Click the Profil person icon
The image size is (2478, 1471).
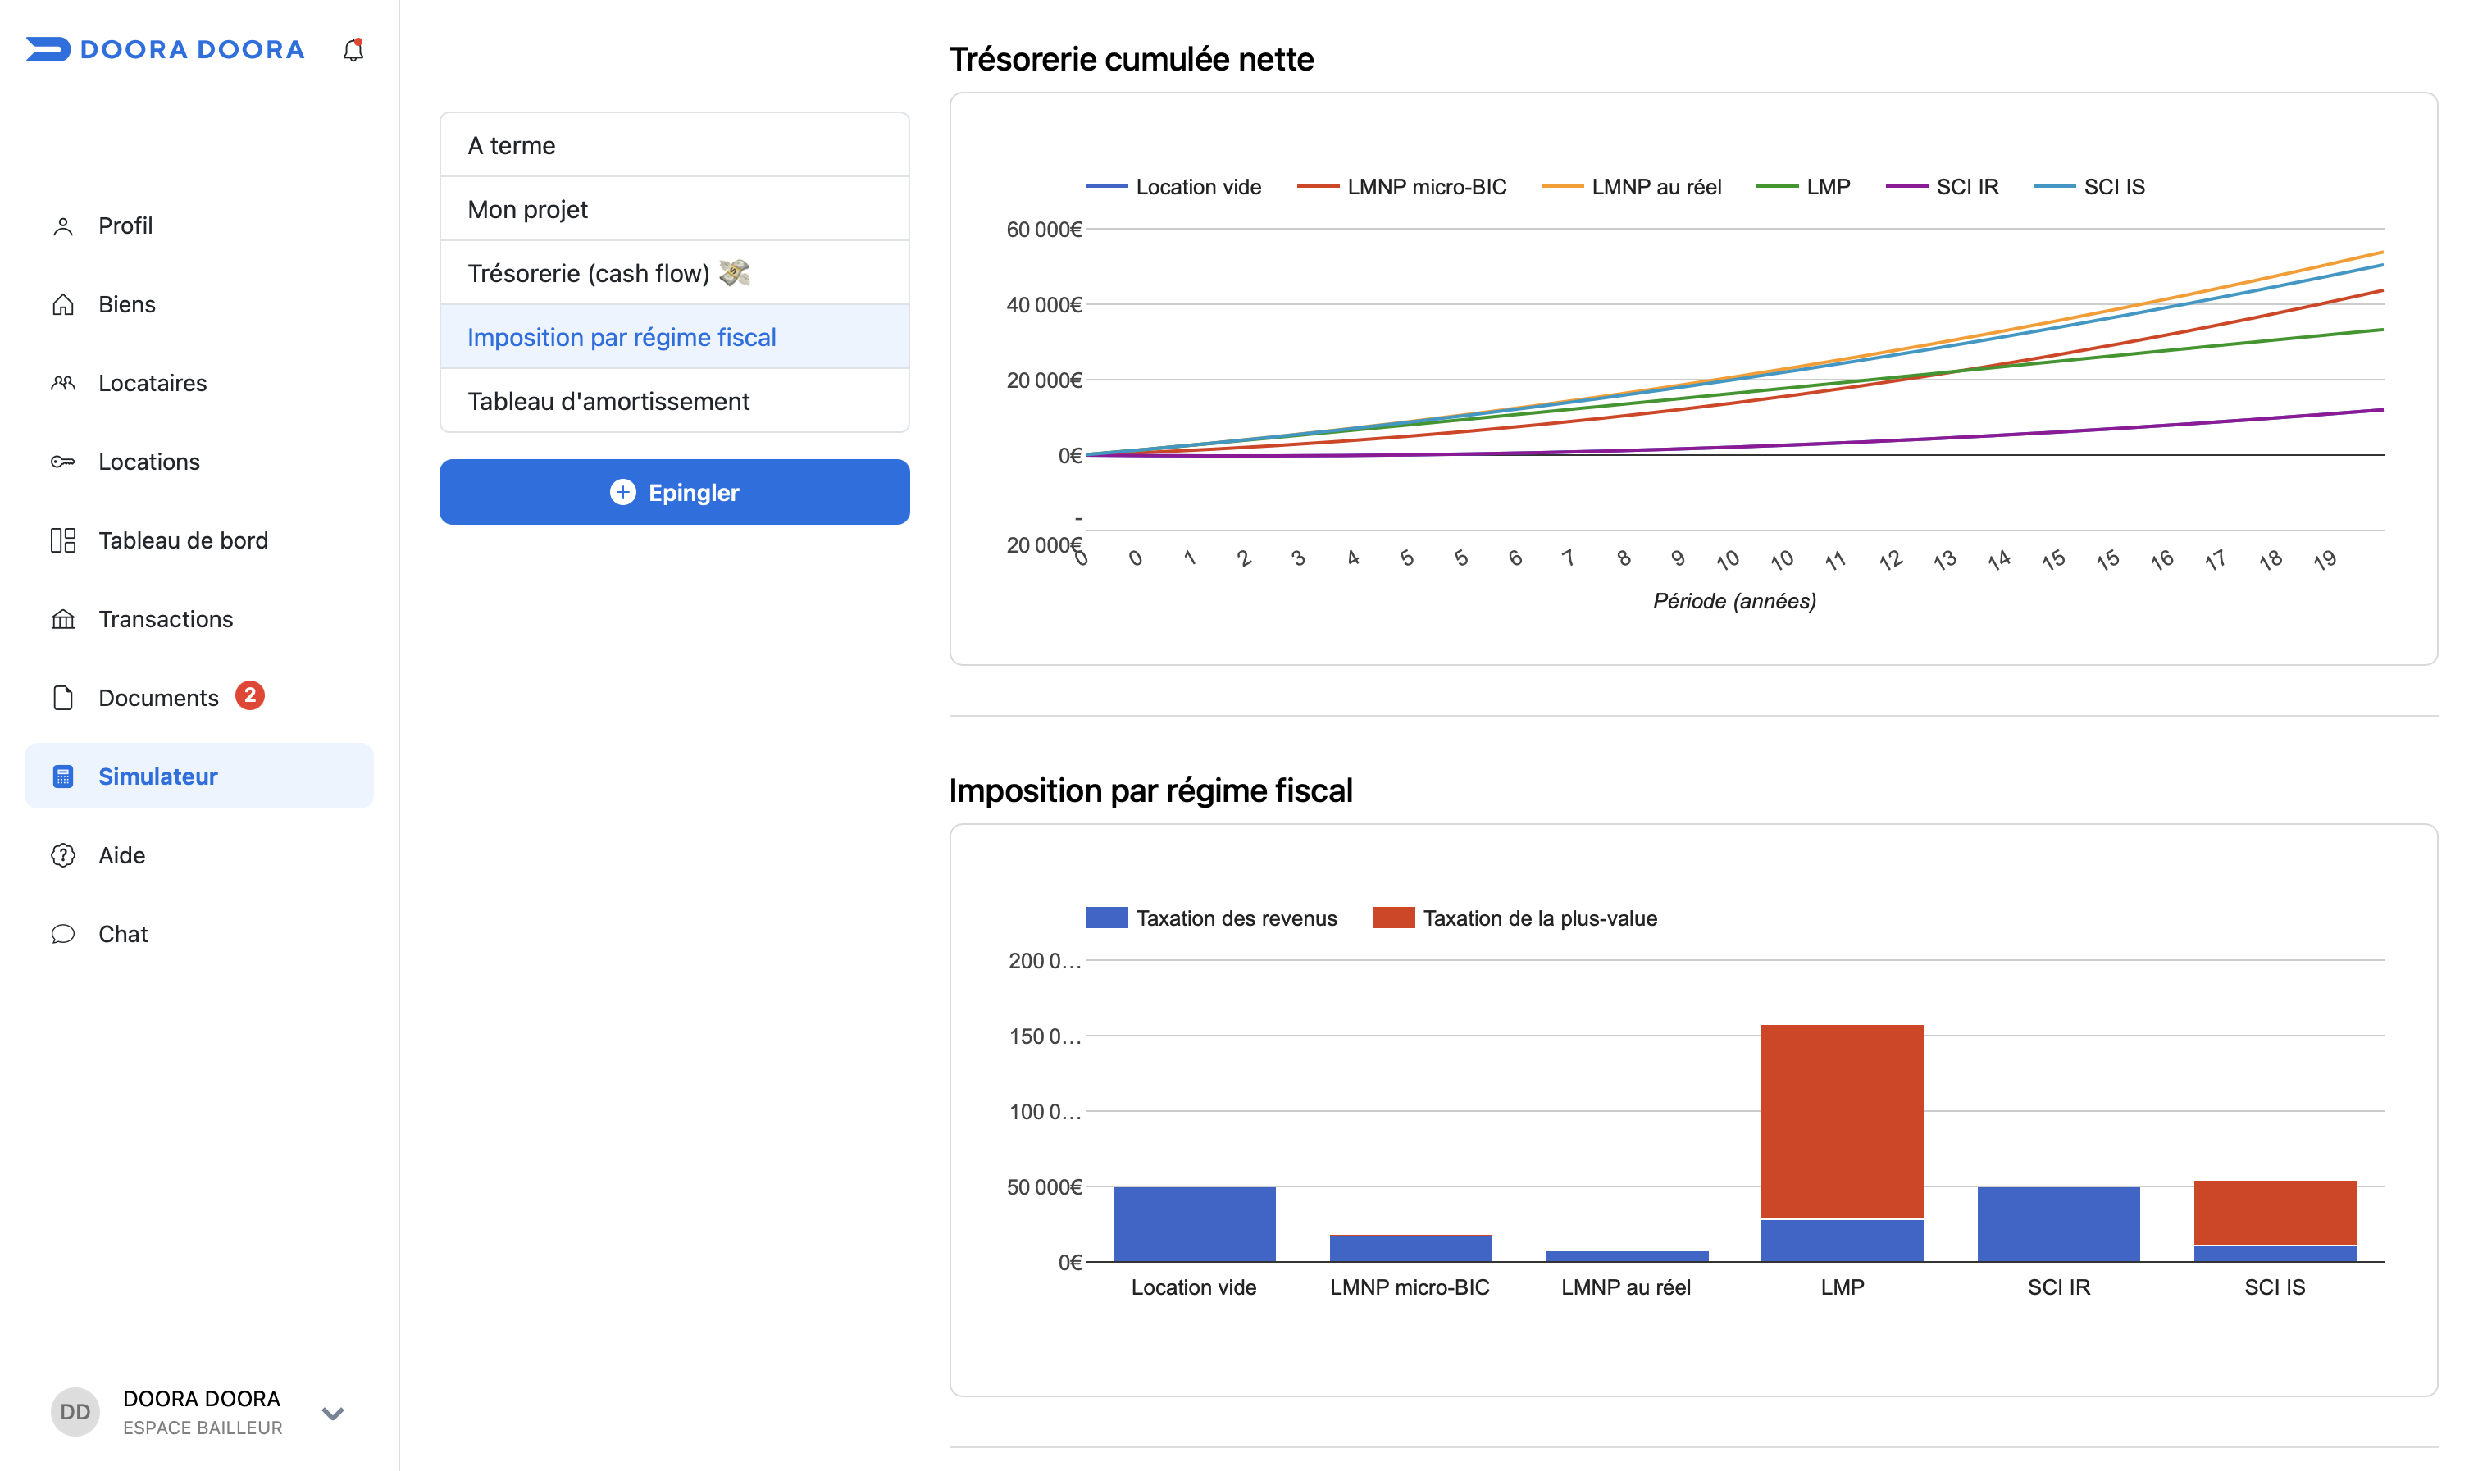62,226
